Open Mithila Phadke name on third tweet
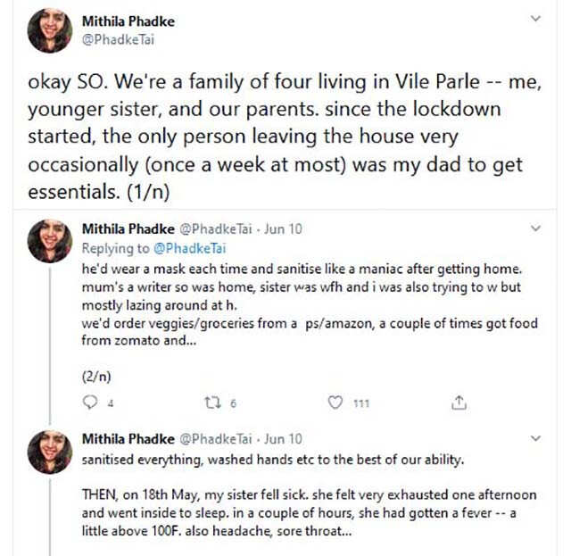Screen dimensions: 571x556 [128, 439]
